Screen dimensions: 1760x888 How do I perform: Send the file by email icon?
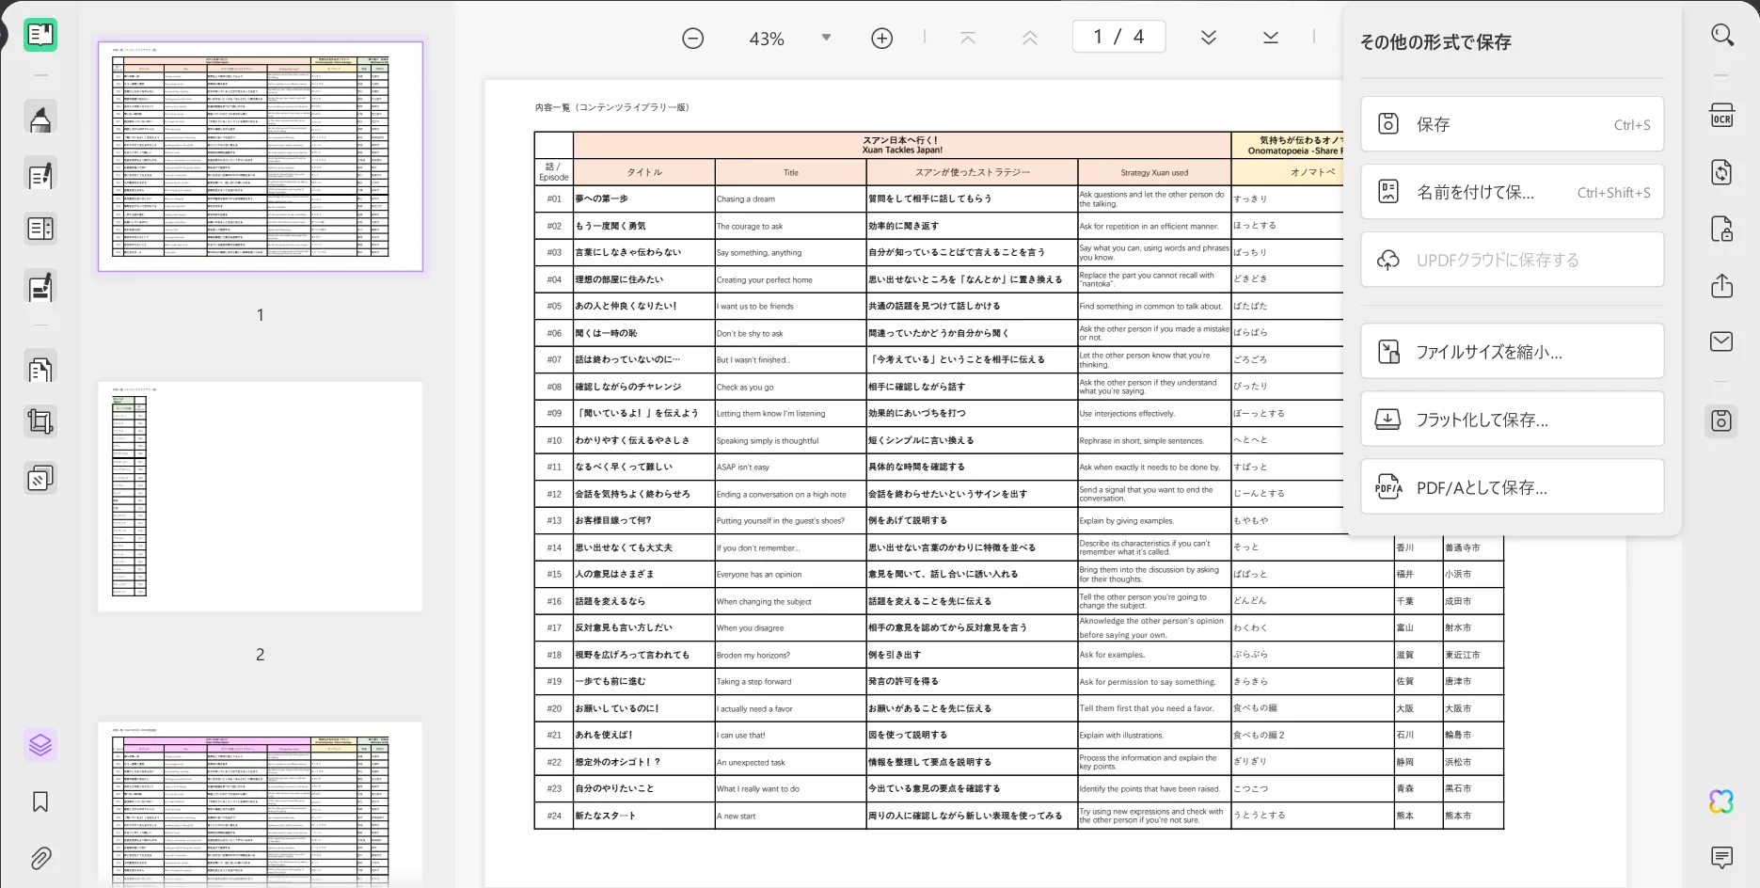[x=1721, y=341]
